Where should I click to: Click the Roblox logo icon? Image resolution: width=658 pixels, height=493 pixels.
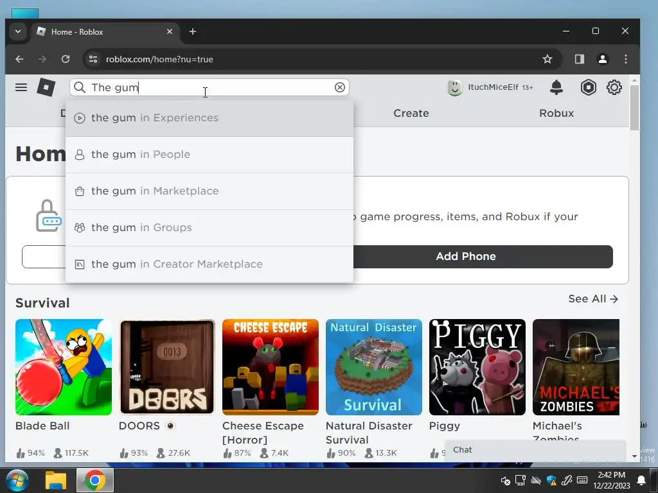point(46,87)
